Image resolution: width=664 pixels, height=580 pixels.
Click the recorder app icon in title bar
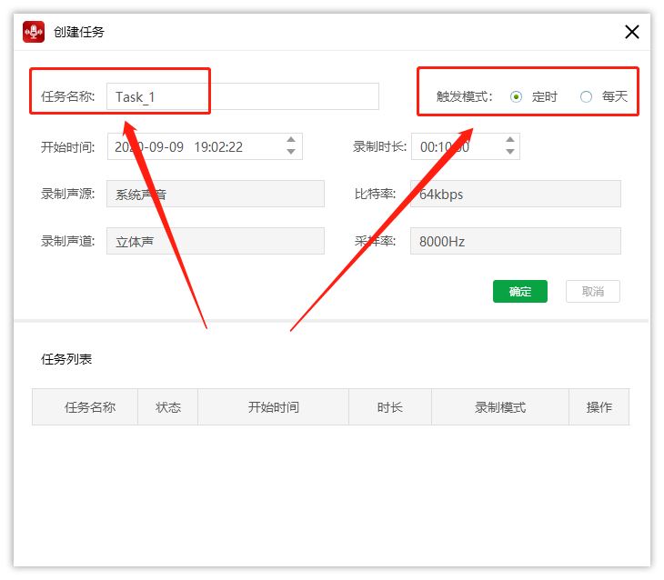click(x=35, y=32)
